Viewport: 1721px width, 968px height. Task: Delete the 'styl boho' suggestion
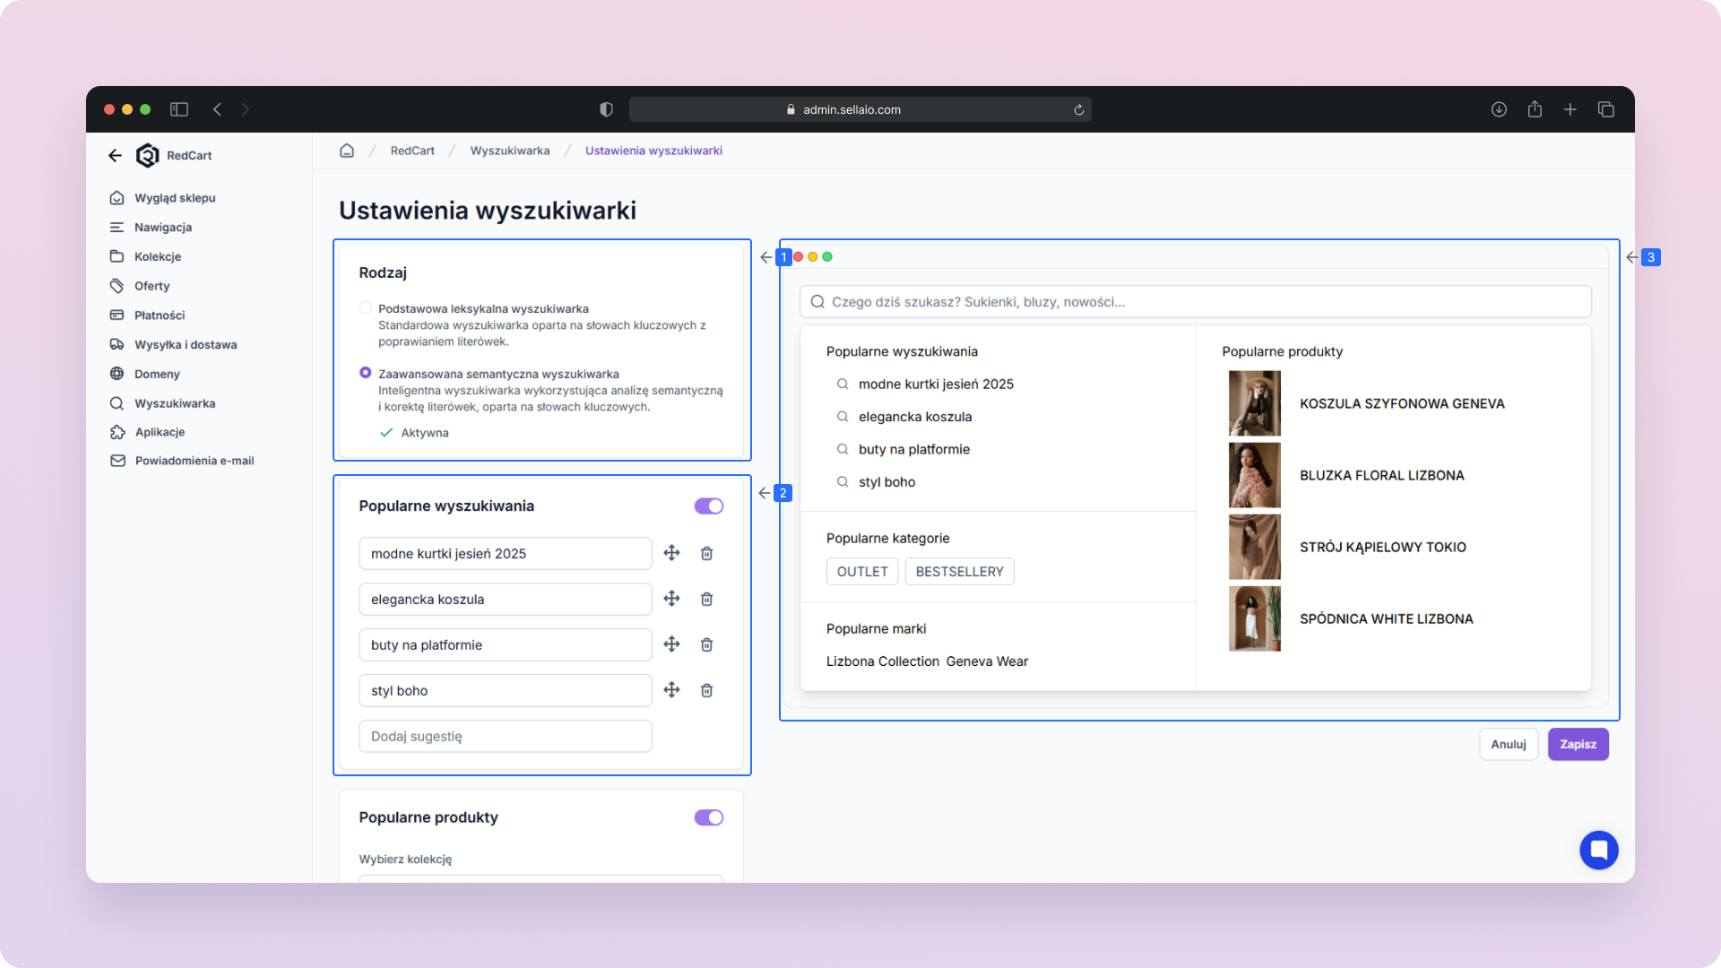[706, 691]
